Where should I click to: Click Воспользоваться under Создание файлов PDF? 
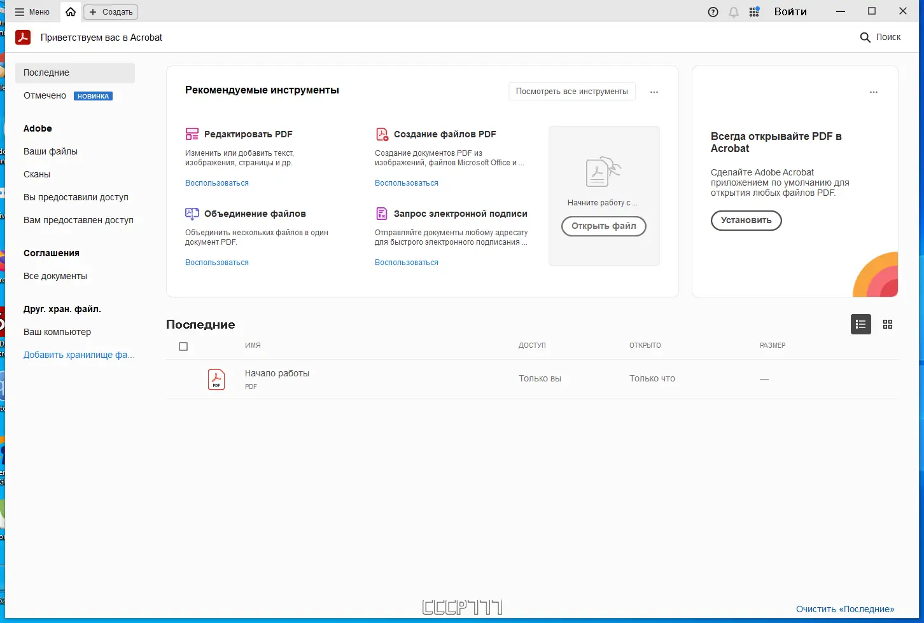pyautogui.click(x=407, y=183)
